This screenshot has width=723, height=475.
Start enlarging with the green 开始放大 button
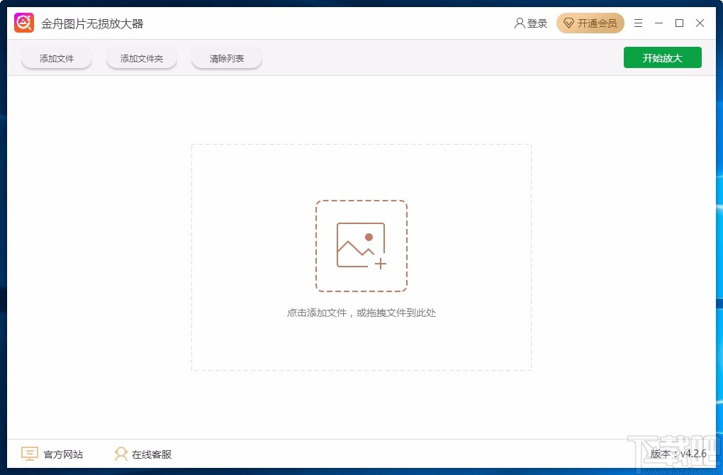(662, 57)
